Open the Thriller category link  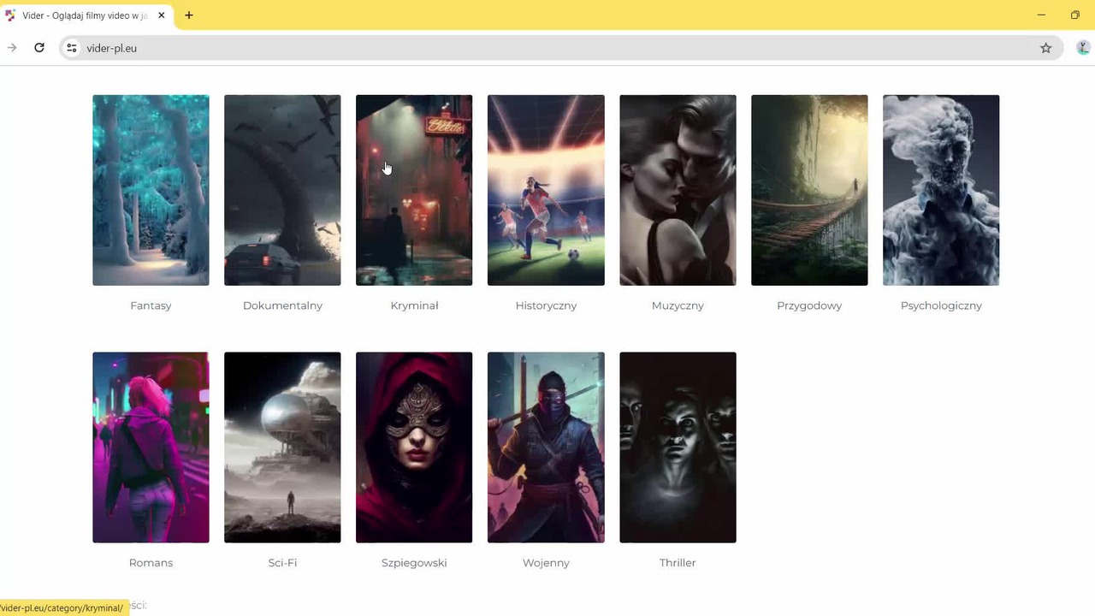[x=678, y=563]
